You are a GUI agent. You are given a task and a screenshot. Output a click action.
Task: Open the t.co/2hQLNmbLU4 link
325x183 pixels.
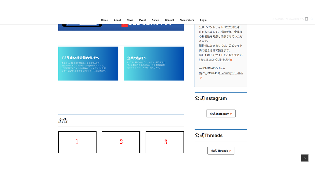tap(214, 60)
